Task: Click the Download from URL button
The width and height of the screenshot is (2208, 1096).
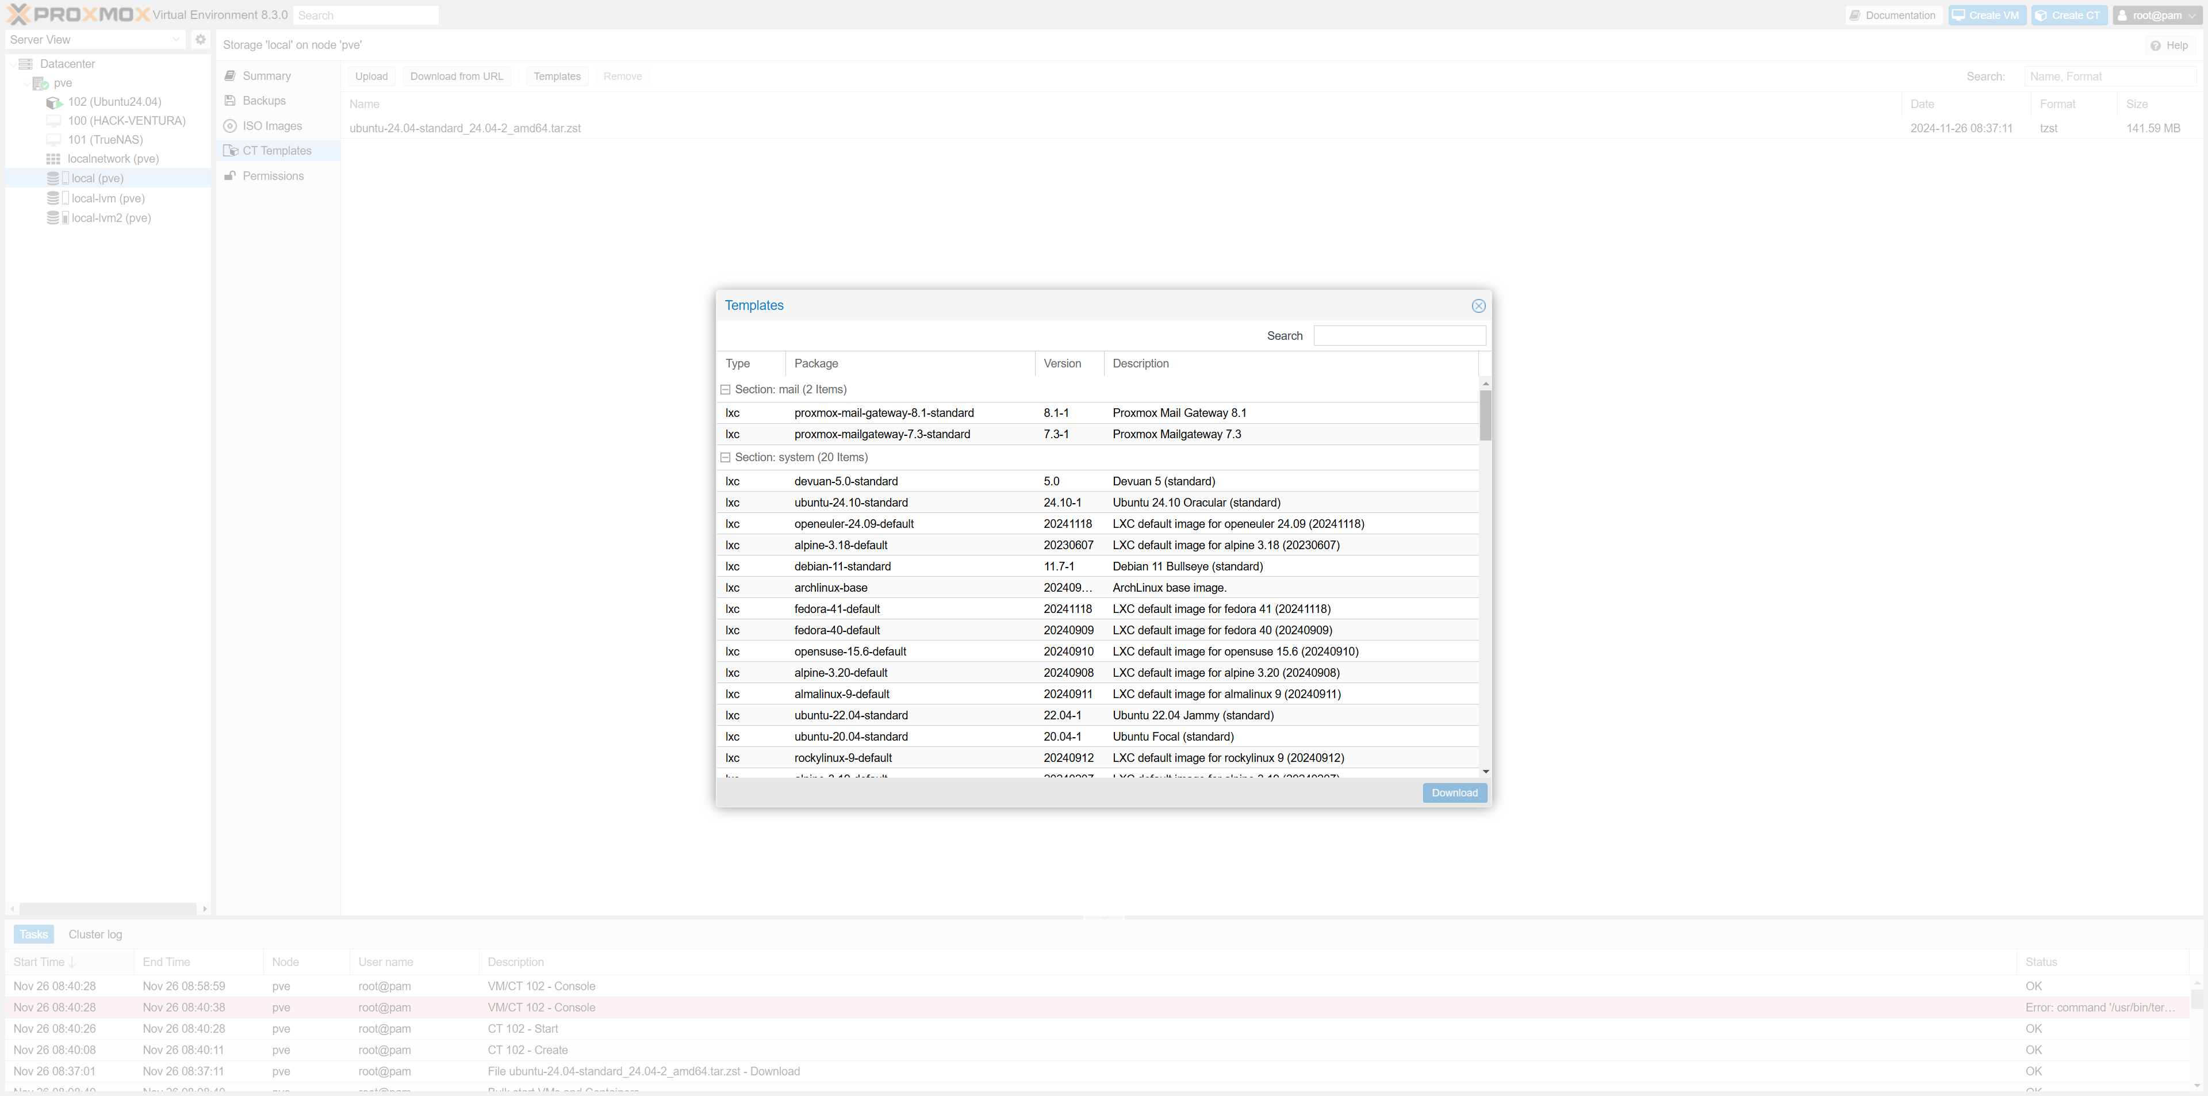Action: [456, 76]
